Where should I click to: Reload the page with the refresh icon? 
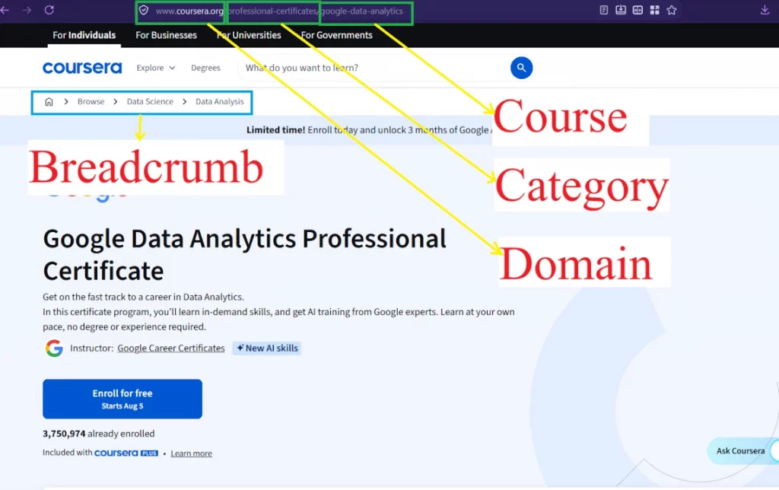pos(49,10)
